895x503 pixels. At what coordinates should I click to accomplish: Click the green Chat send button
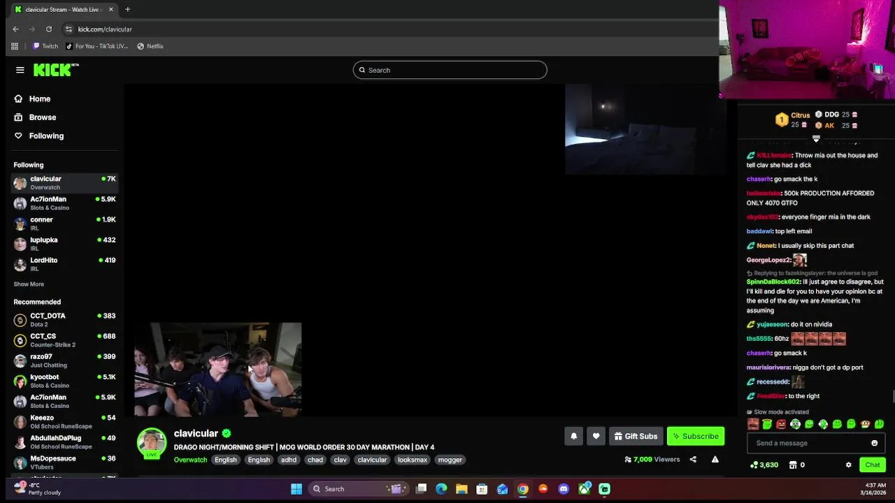[873, 465]
